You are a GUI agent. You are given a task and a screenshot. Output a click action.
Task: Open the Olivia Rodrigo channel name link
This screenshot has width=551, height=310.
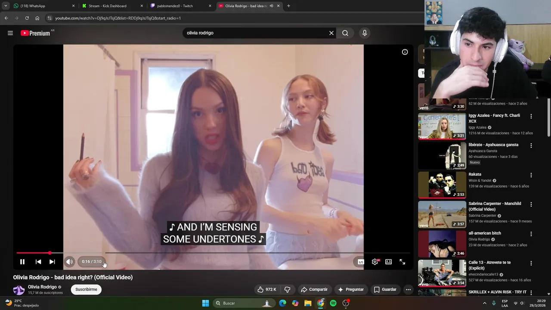tap(42, 287)
